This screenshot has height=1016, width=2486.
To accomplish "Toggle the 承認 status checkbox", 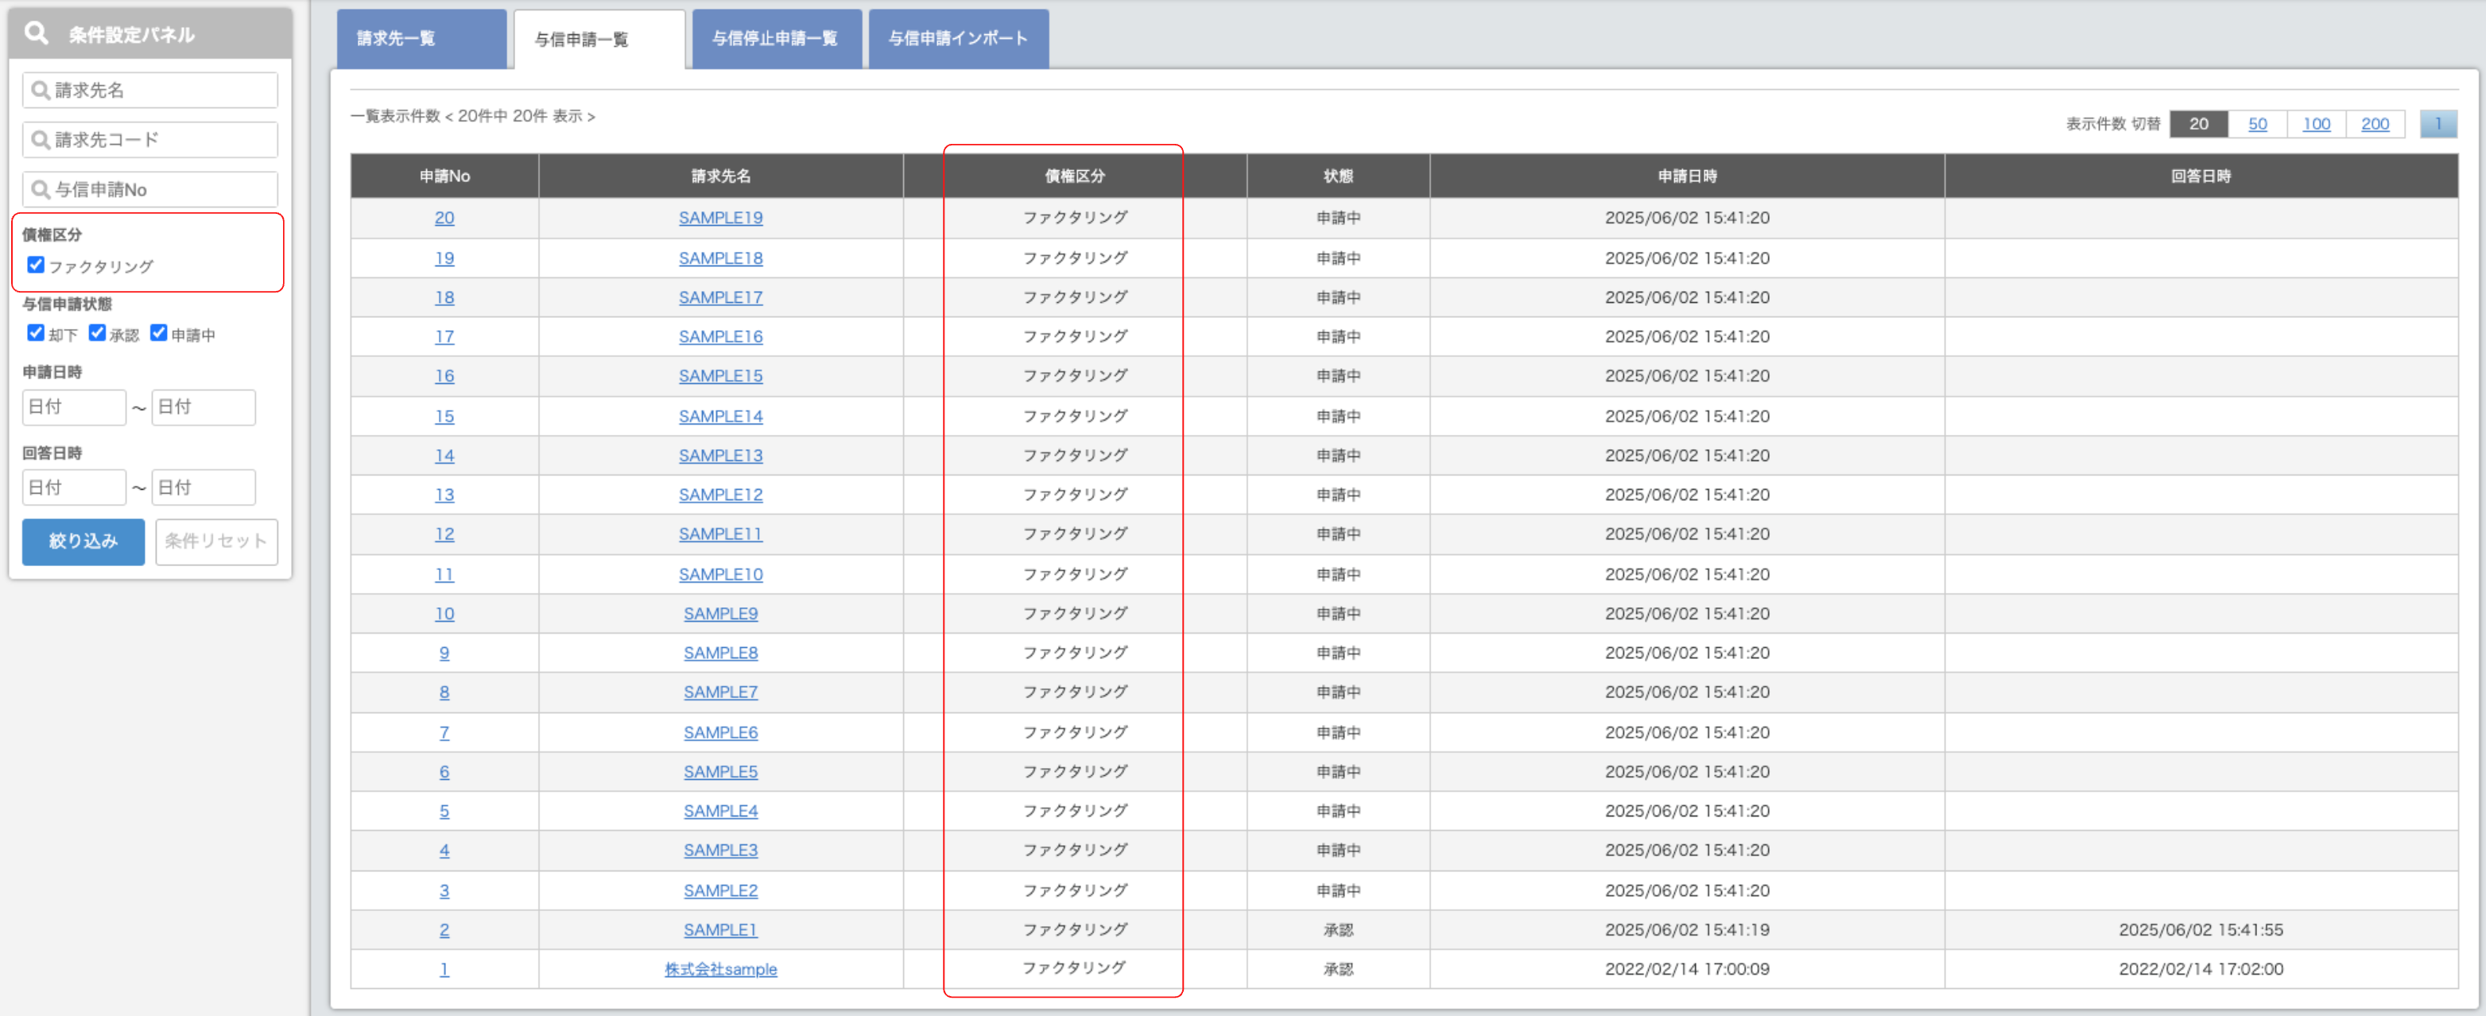I will pyautogui.click(x=98, y=333).
